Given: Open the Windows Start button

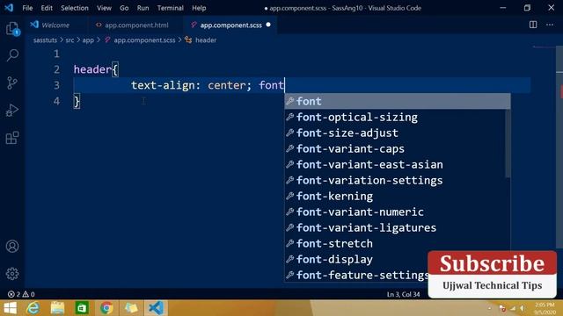Looking at the screenshot, I should coord(10,308).
